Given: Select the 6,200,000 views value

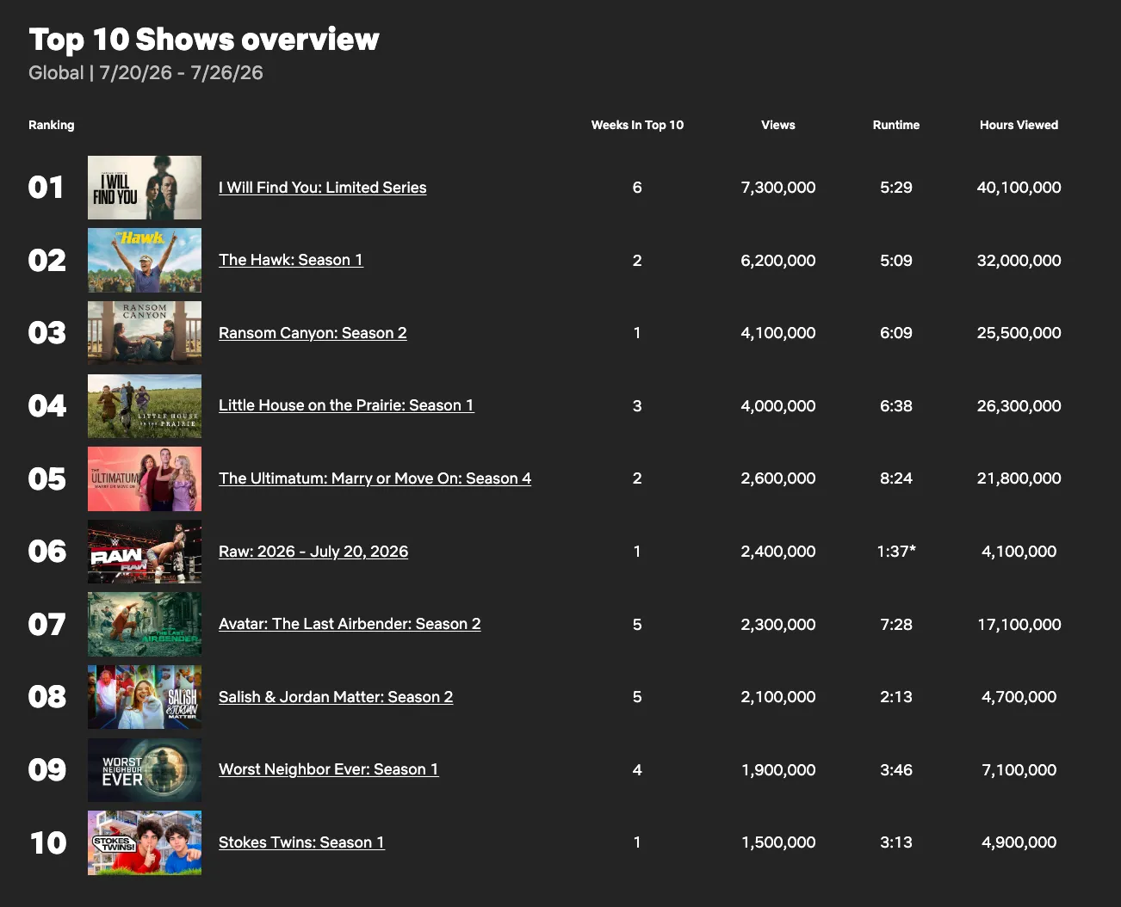Looking at the screenshot, I should point(778,261).
